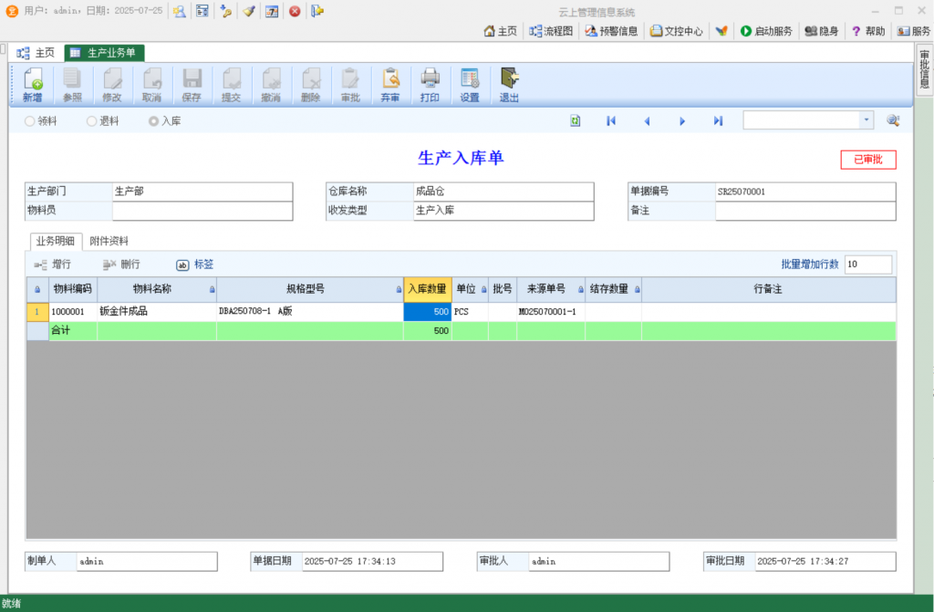This screenshot has height=612, width=934.
Task: Click the refresh document icon
Action: click(x=575, y=121)
